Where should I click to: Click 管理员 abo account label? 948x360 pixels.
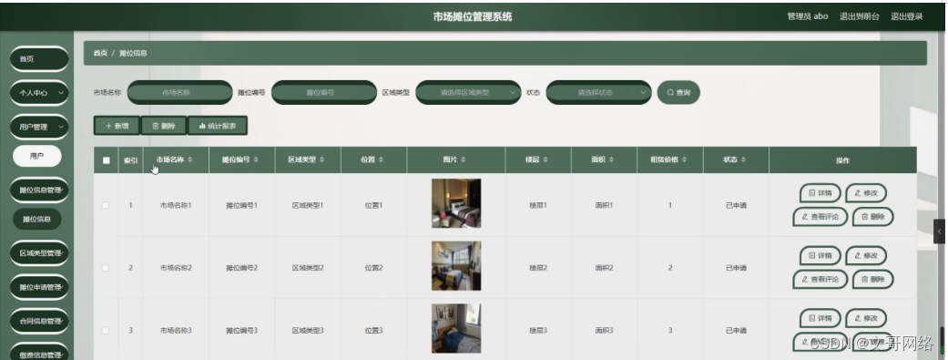tap(807, 16)
